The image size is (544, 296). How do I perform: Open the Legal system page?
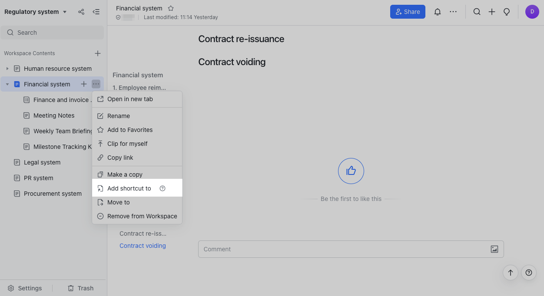[42, 162]
